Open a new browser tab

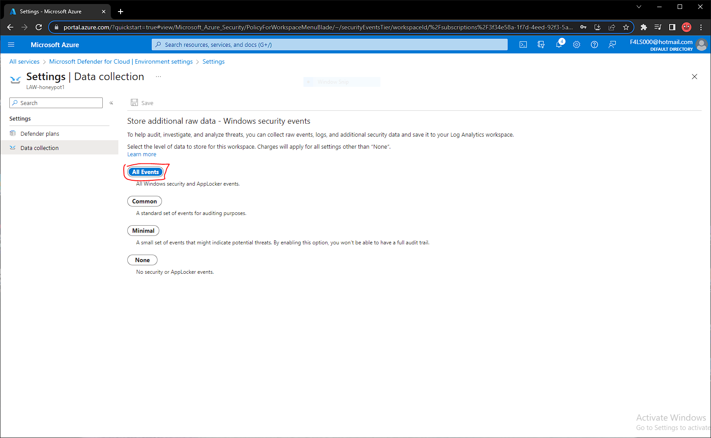121,12
